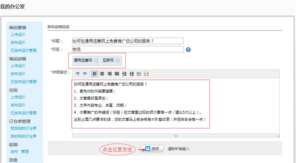Grab the editor resize handle at the bottom
This screenshot has height=163, width=296.
[x=176, y=136]
